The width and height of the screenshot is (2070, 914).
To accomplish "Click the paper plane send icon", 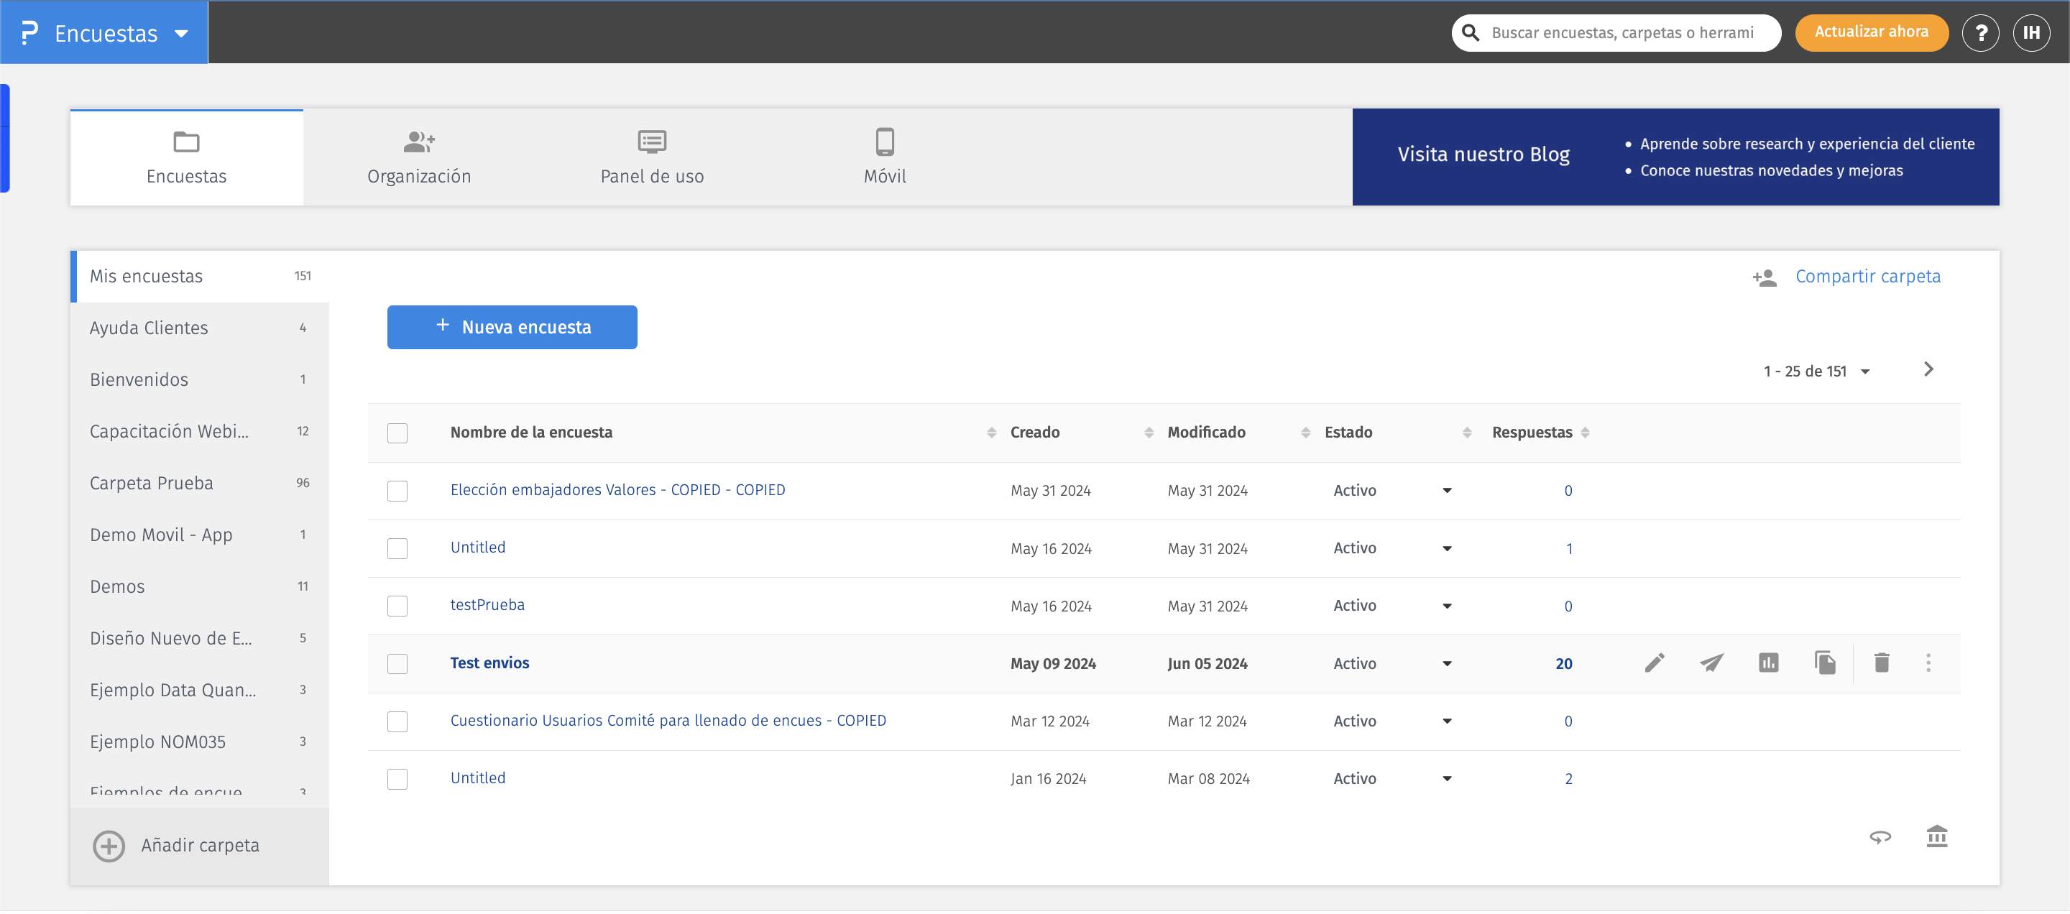I will coord(1711,663).
